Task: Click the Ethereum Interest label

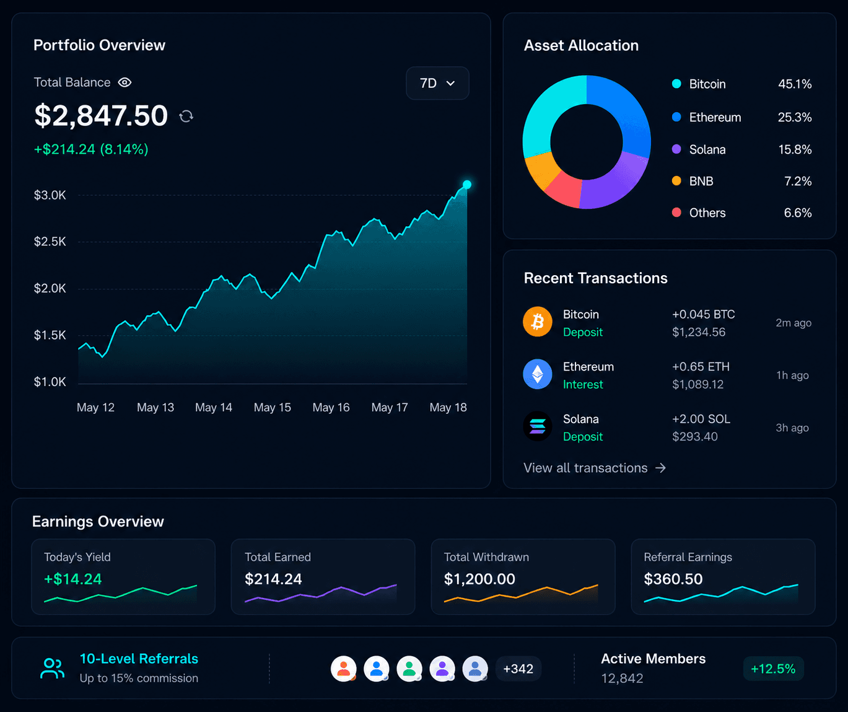Action: point(583,384)
